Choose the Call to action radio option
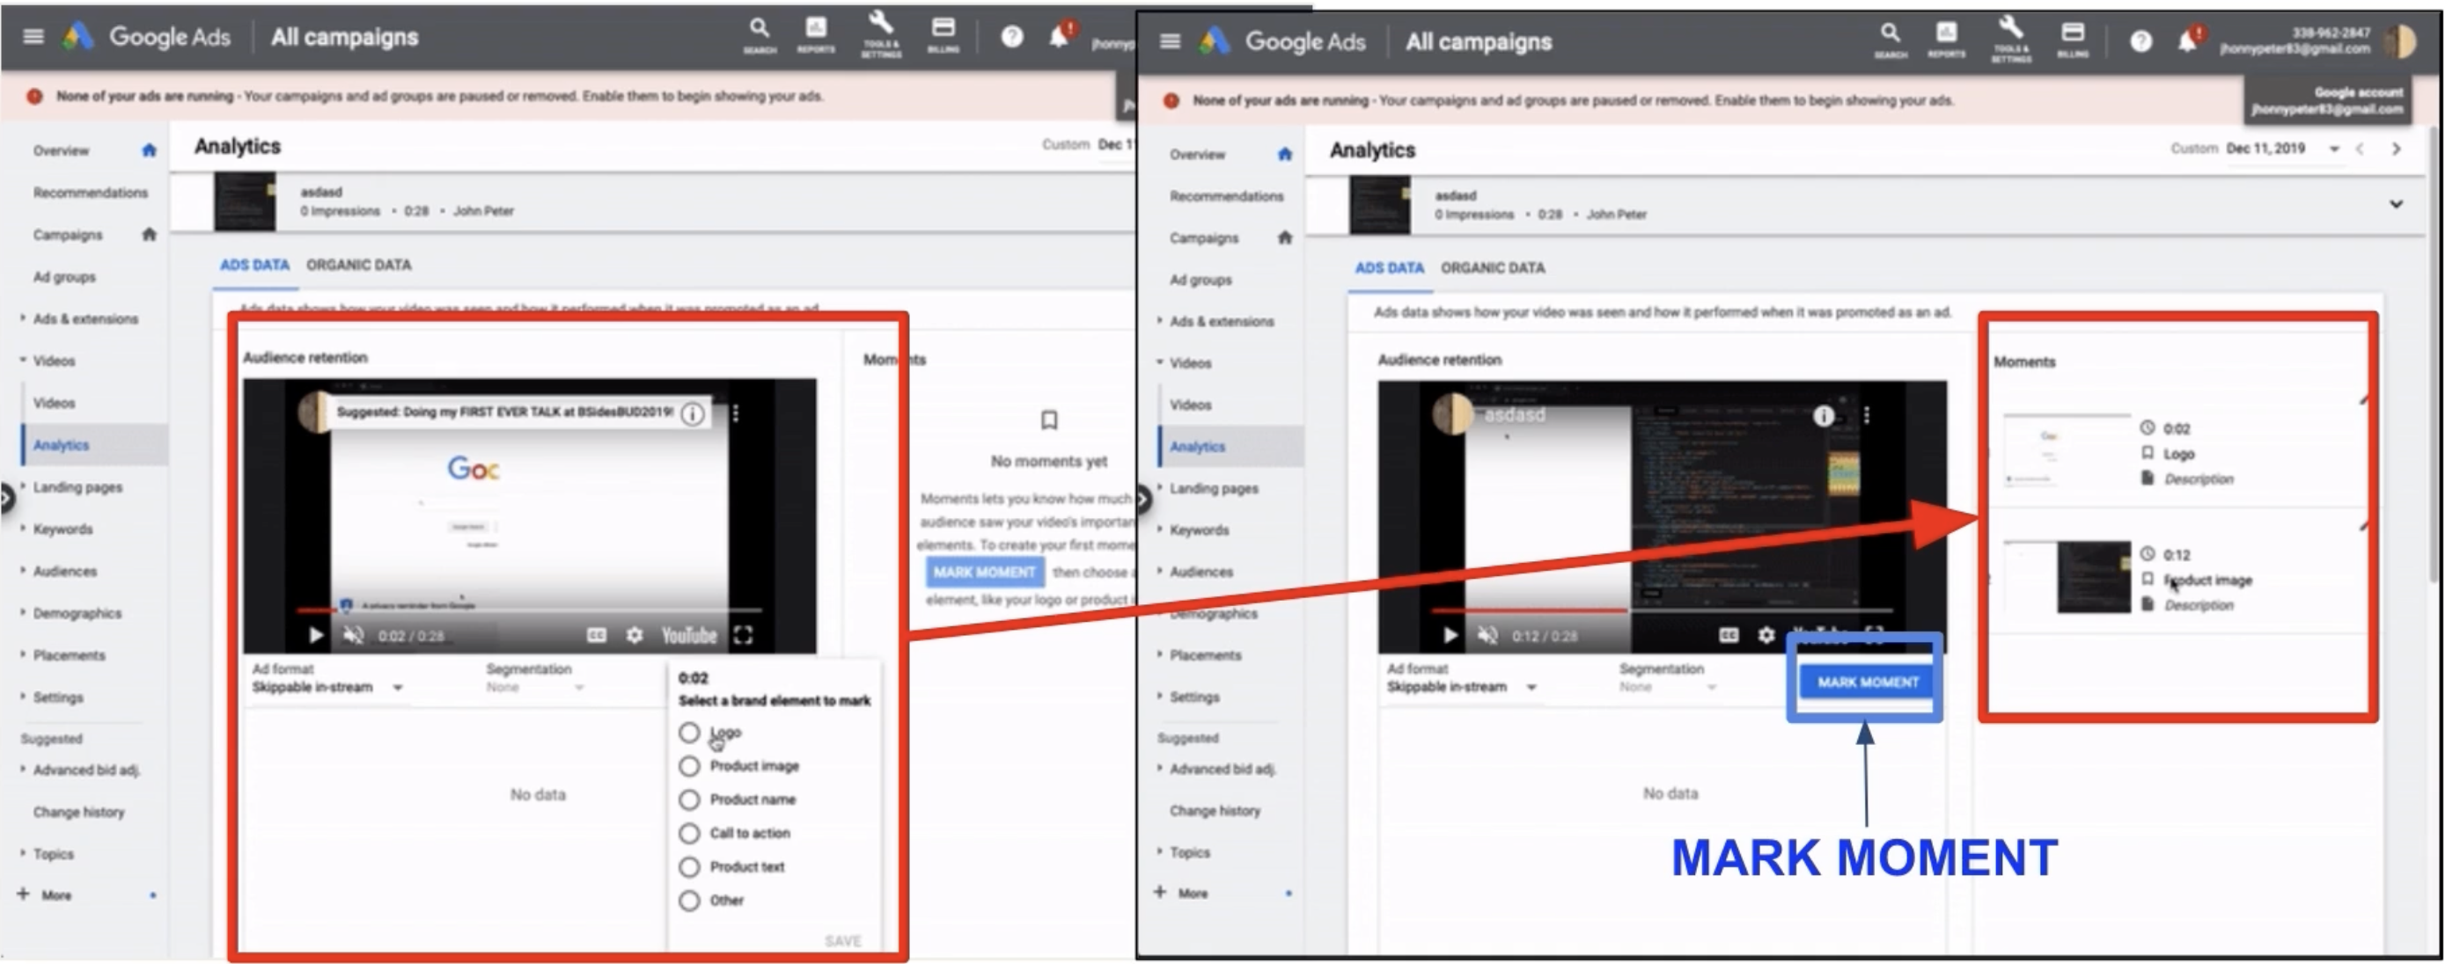Image resolution: width=2445 pixels, height=964 pixels. [690, 834]
